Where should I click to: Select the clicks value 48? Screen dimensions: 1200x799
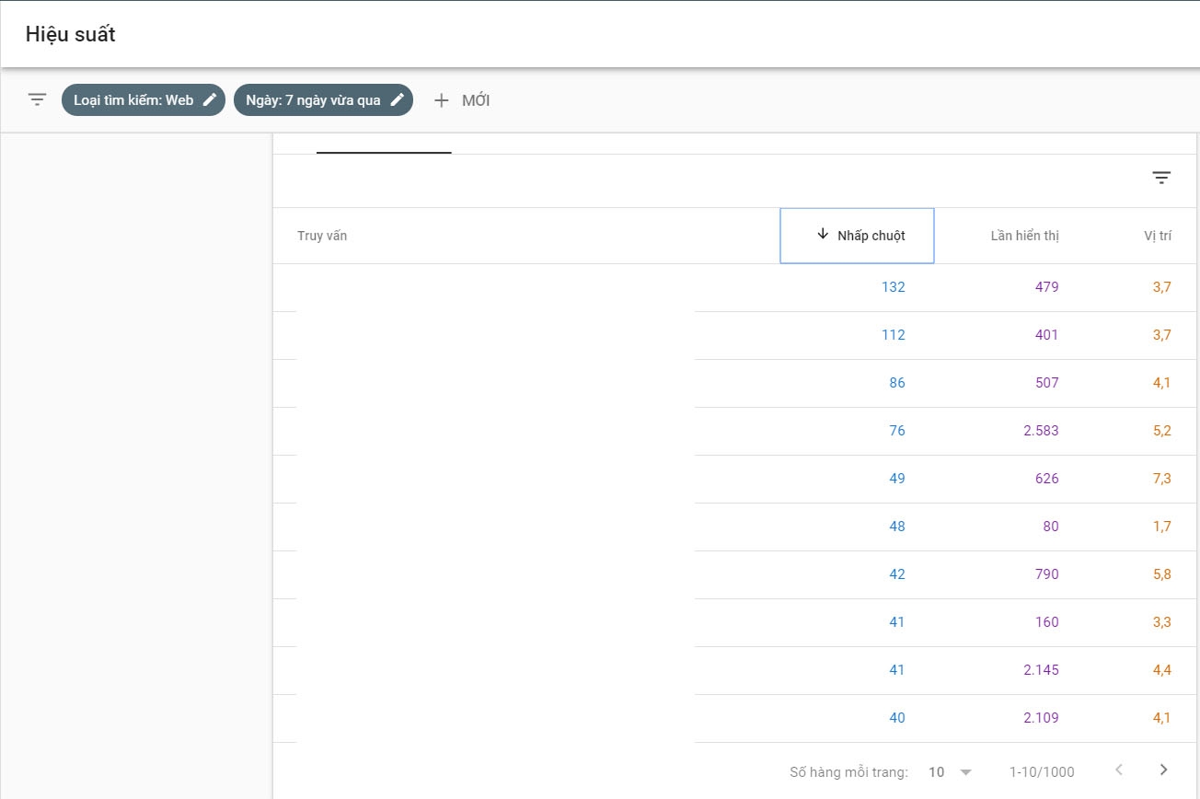tap(897, 527)
